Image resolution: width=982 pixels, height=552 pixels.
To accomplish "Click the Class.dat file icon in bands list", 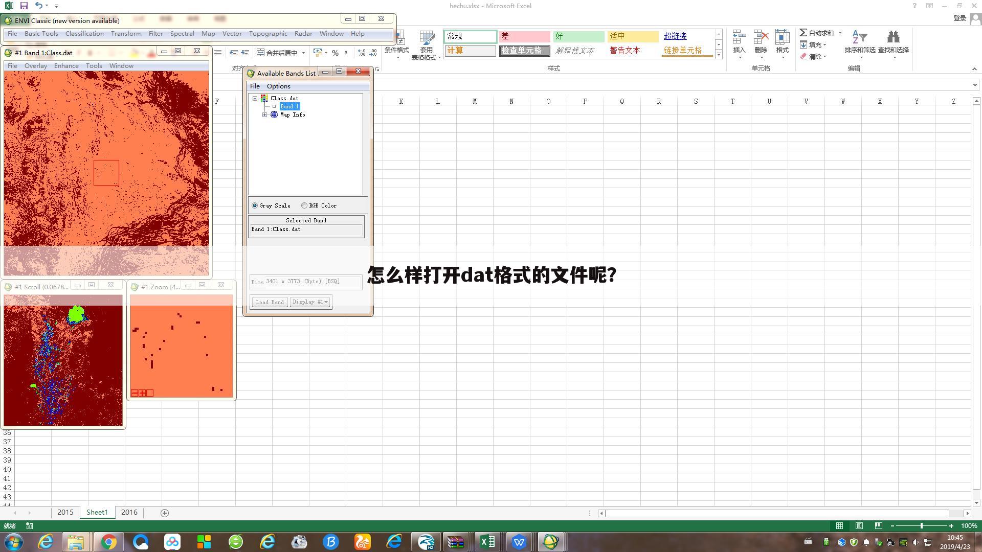I will (264, 98).
